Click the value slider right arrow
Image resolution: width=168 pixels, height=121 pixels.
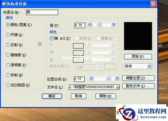point(114,24)
